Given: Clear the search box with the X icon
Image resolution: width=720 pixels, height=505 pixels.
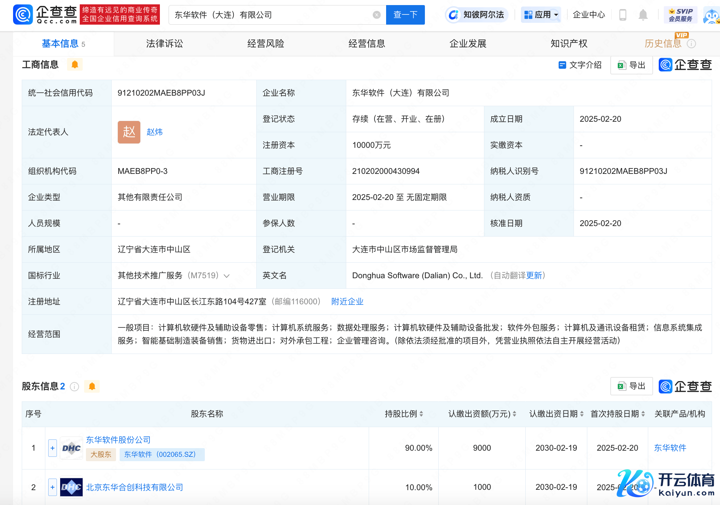Looking at the screenshot, I should (x=377, y=15).
